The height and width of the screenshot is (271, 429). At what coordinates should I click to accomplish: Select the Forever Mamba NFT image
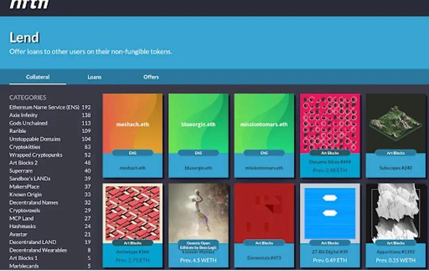pos(198,212)
